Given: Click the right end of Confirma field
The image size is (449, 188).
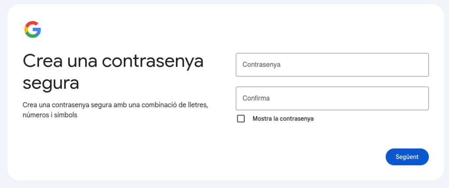Looking at the screenshot, I should 419,98.
